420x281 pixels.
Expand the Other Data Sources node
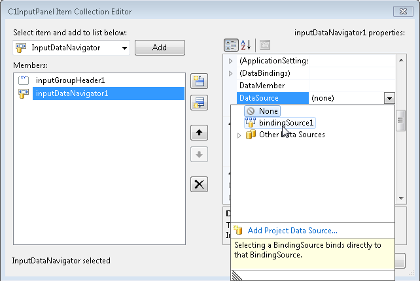pos(239,135)
